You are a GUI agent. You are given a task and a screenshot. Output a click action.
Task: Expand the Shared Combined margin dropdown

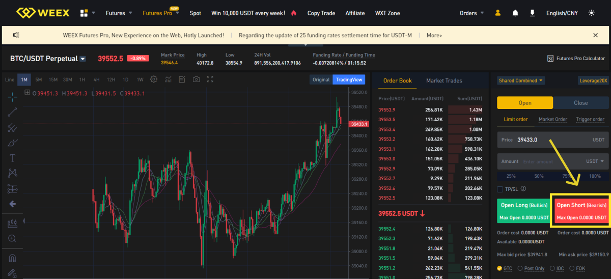click(x=520, y=80)
